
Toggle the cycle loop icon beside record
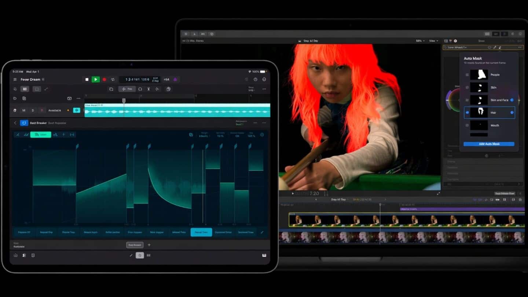pos(113,80)
